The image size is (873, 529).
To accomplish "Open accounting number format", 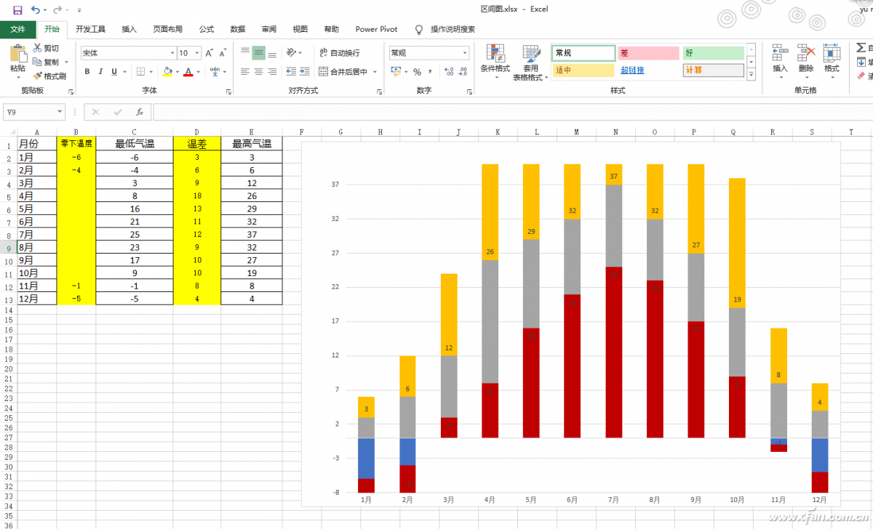I will [396, 72].
